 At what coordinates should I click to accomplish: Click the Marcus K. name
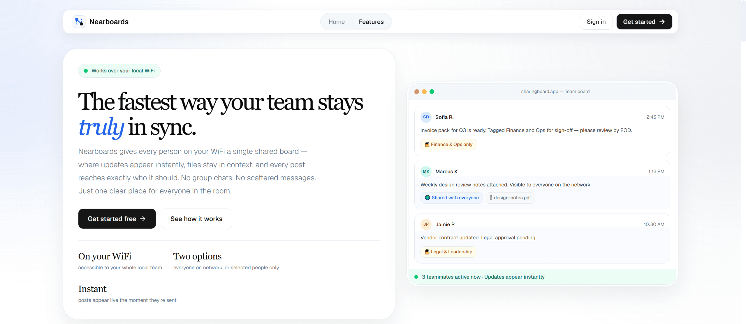(x=447, y=172)
